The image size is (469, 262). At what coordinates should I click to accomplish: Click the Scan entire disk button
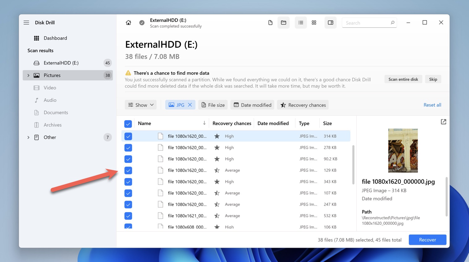(403, 79)
